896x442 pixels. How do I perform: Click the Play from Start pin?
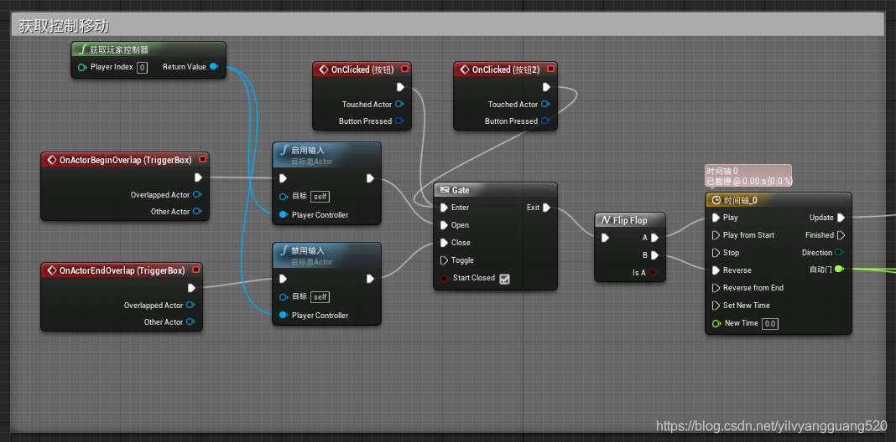tap(716, 235)
